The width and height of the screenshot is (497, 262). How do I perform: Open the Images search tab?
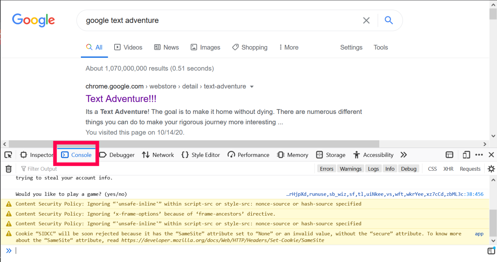click(x=205, y=47)
